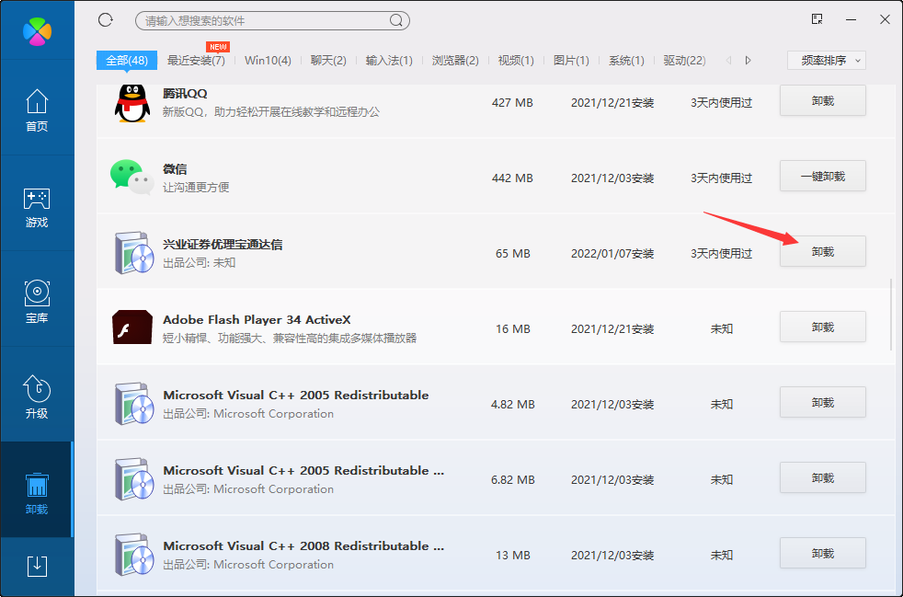
Task: Open the download manager icon at sidebar bottom
Action: pos(37,566)
